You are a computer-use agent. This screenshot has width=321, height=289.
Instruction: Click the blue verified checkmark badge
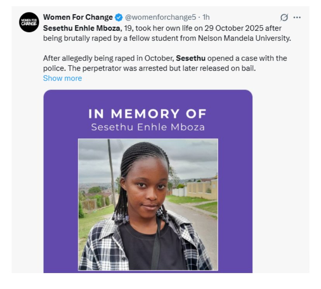tap(119, 17)
